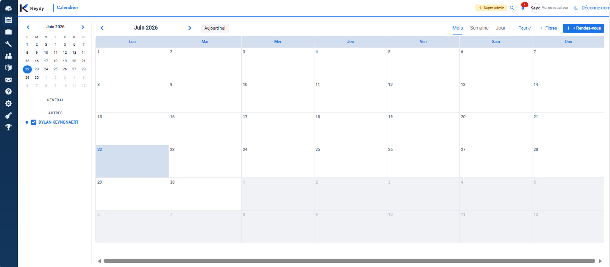
Task: Open the wrench tools icon in sidebar
Action: 8,44
